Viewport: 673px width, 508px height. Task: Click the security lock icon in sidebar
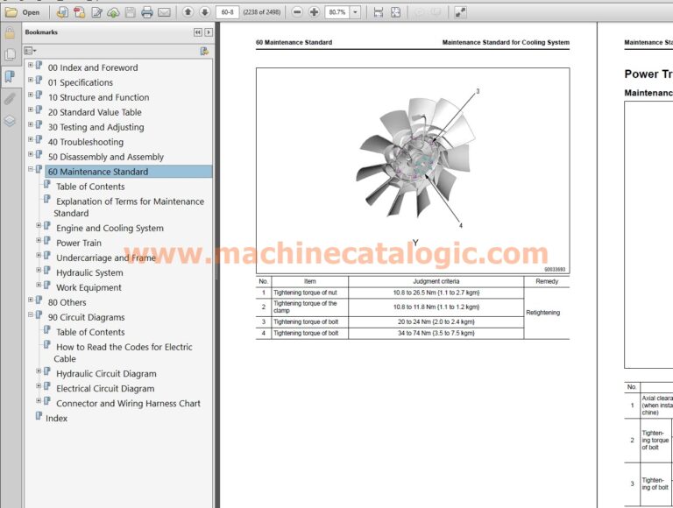(x=10, y=33)
